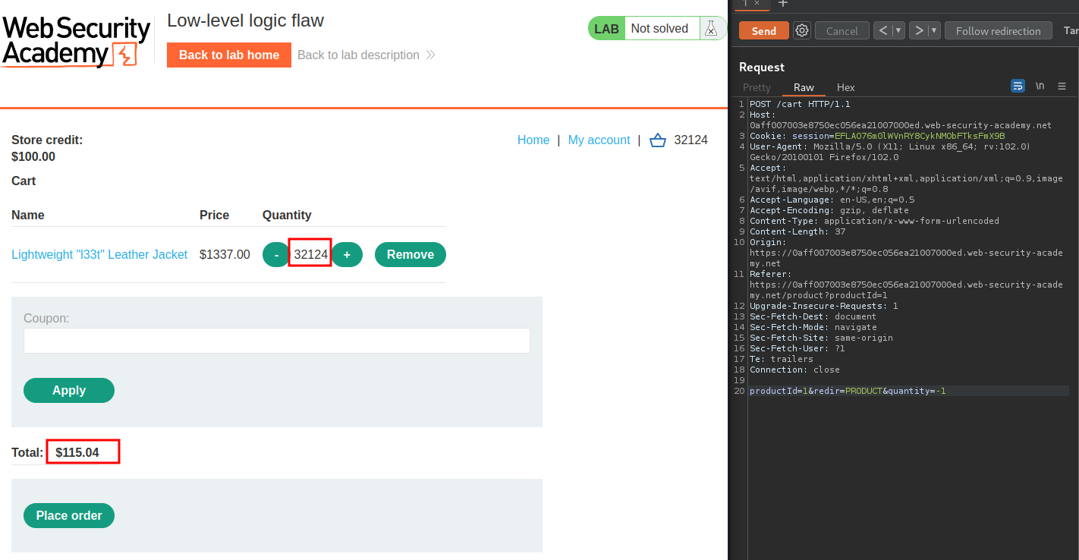Viewport: 1079px width, 560px height.
Task: Click Place order button
Action: tap(69, 515)
